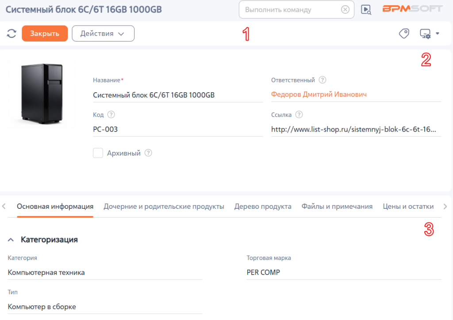Open the page view settings icon

click(425, 34)
